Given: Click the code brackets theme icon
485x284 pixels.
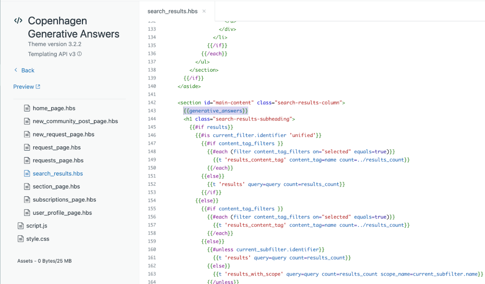Looking at the screenshot, I should pyautogui.click(x=18, y=21).
